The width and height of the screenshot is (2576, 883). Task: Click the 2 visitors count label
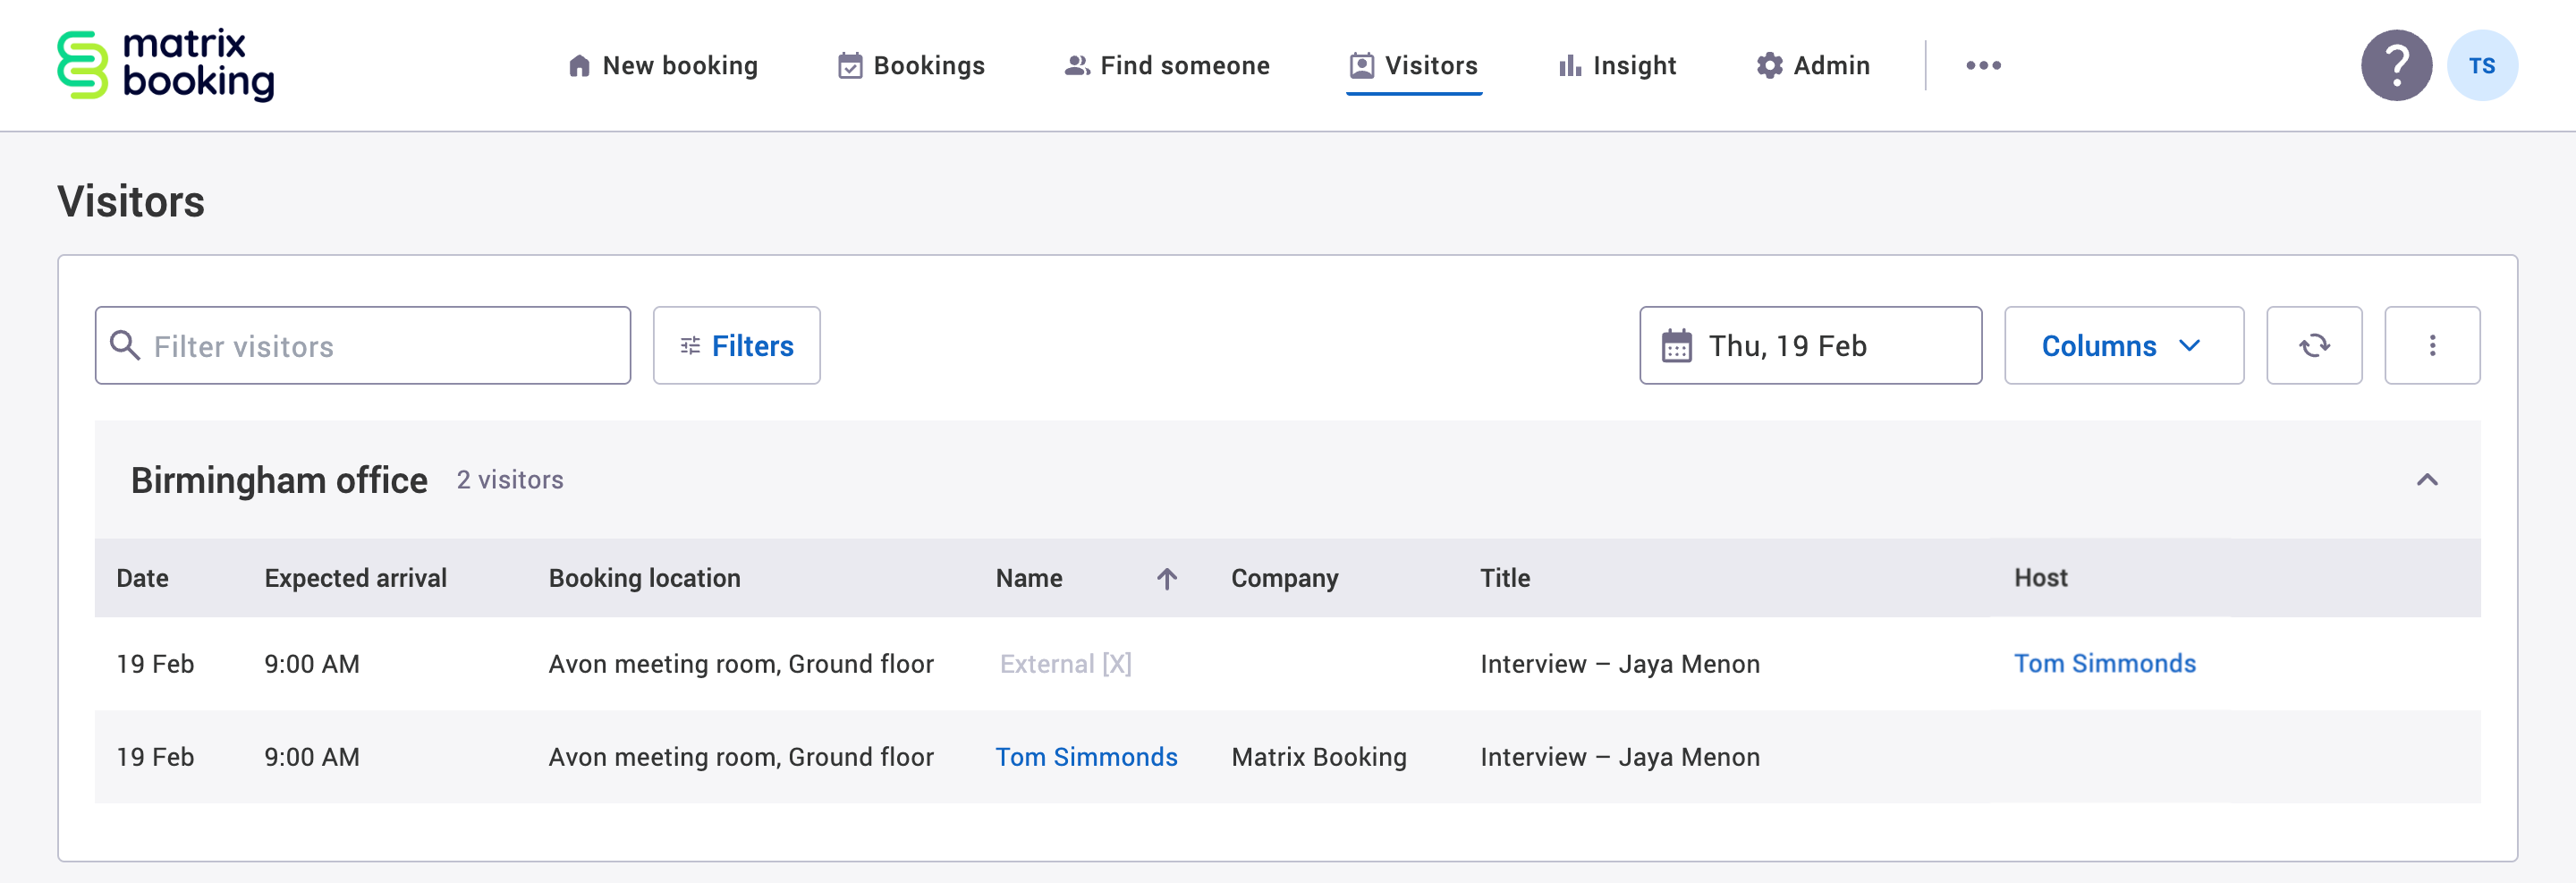click(510, 480)
